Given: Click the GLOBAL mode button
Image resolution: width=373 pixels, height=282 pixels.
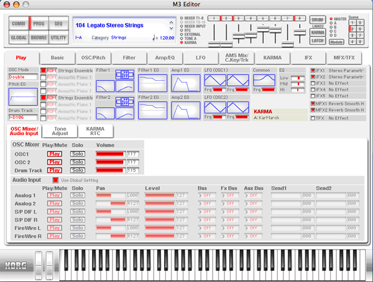Looking at the screenshot, I should pyautogui.click(x=19, y=37).
